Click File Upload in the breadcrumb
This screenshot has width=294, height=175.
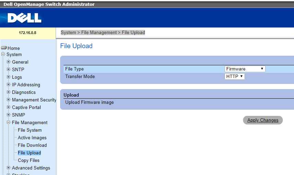click(x=133, y=32)
